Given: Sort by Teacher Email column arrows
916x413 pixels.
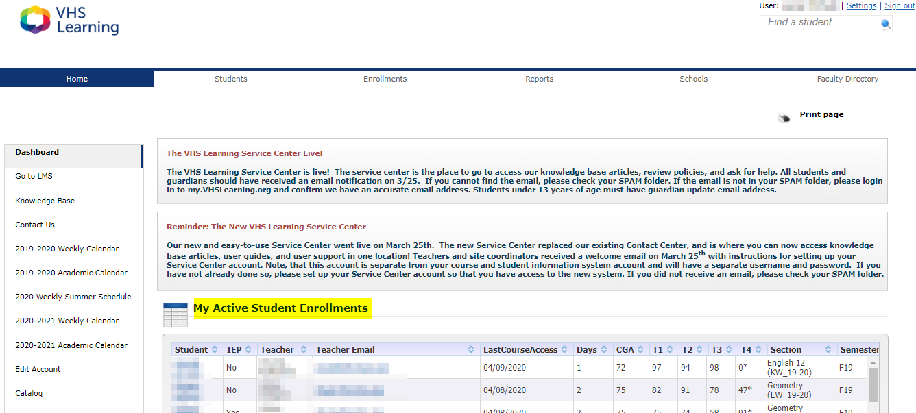Looking at the screenshot, I should pyautogui.click(x=471, y=350).
